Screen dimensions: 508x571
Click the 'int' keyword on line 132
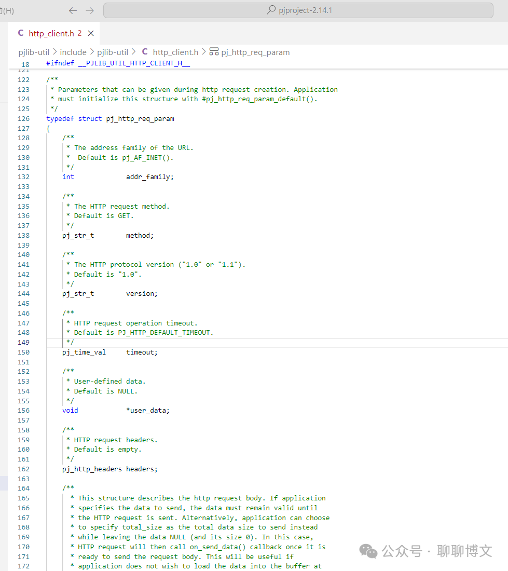point(68,177)
